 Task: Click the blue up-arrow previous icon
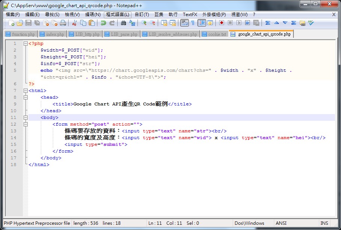pos(277,23)
